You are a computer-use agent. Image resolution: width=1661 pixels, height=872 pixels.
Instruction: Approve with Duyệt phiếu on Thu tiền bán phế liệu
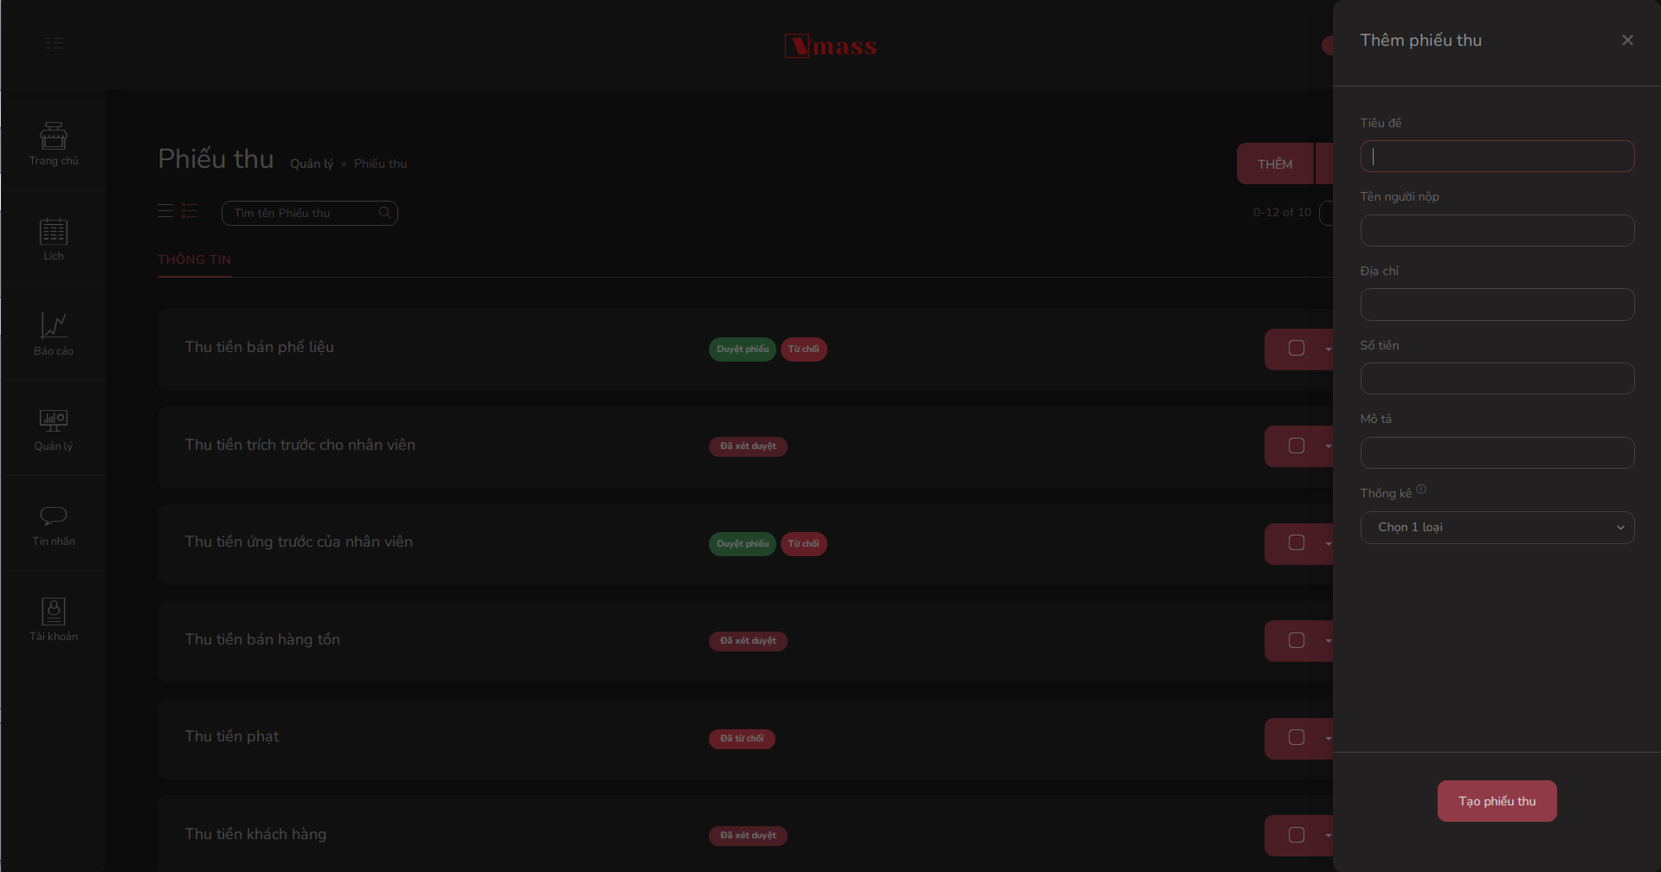point(742,349)
